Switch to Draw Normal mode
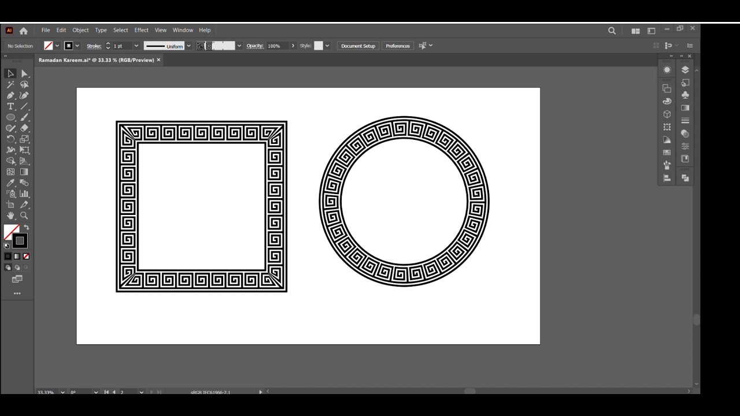 tap(8, 268)
